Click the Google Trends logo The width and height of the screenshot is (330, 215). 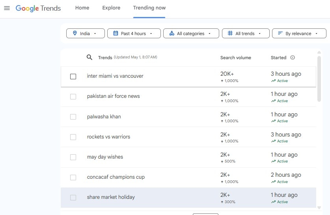tap(38, 8)
